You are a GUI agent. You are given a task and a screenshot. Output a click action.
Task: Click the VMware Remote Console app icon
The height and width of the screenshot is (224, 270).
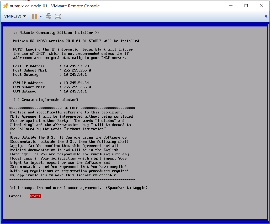click(x=6, y=6)
